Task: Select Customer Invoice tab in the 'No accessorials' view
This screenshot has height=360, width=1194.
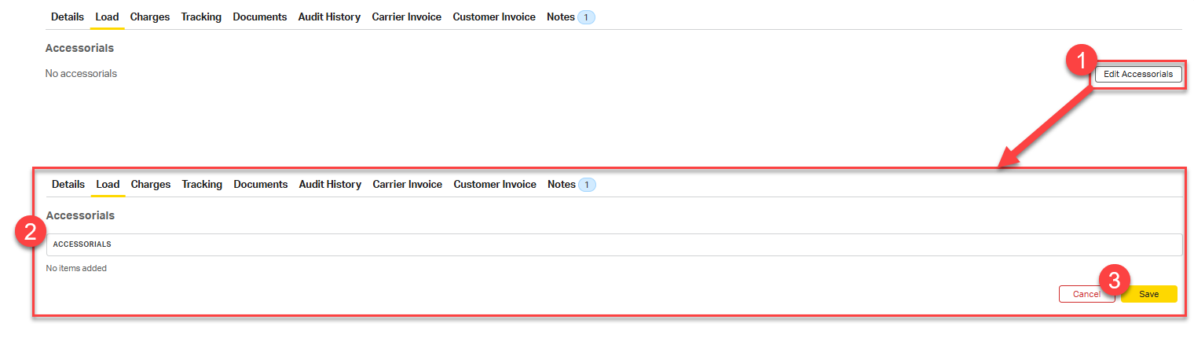Action: tap(494, 17)
